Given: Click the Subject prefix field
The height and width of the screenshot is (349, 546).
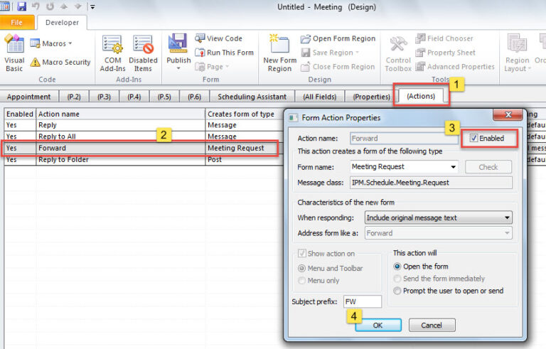Looking at the screenshot, I should coord(362,301).
